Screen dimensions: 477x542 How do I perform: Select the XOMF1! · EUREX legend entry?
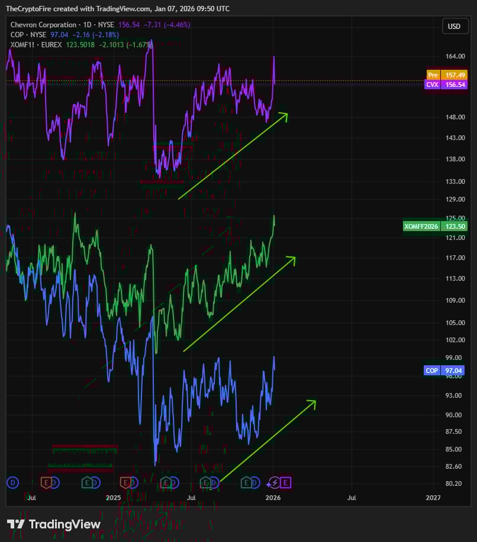point(36,44)
